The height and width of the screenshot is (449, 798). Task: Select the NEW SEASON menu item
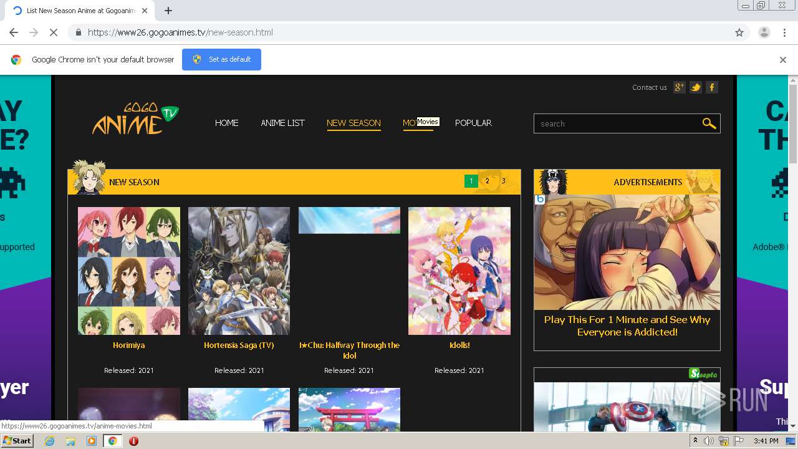click(x=353, y=123)
